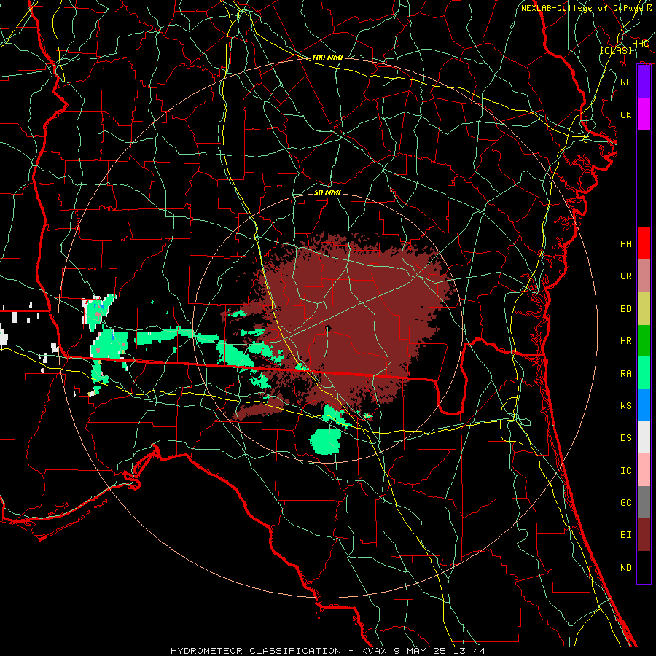Click the UK magenta legend swatch

tap(643, 114)
